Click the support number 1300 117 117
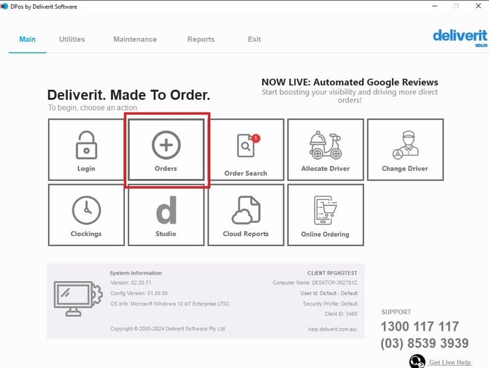The height and width of the screenshot is (368, 489). coord(420,326)
